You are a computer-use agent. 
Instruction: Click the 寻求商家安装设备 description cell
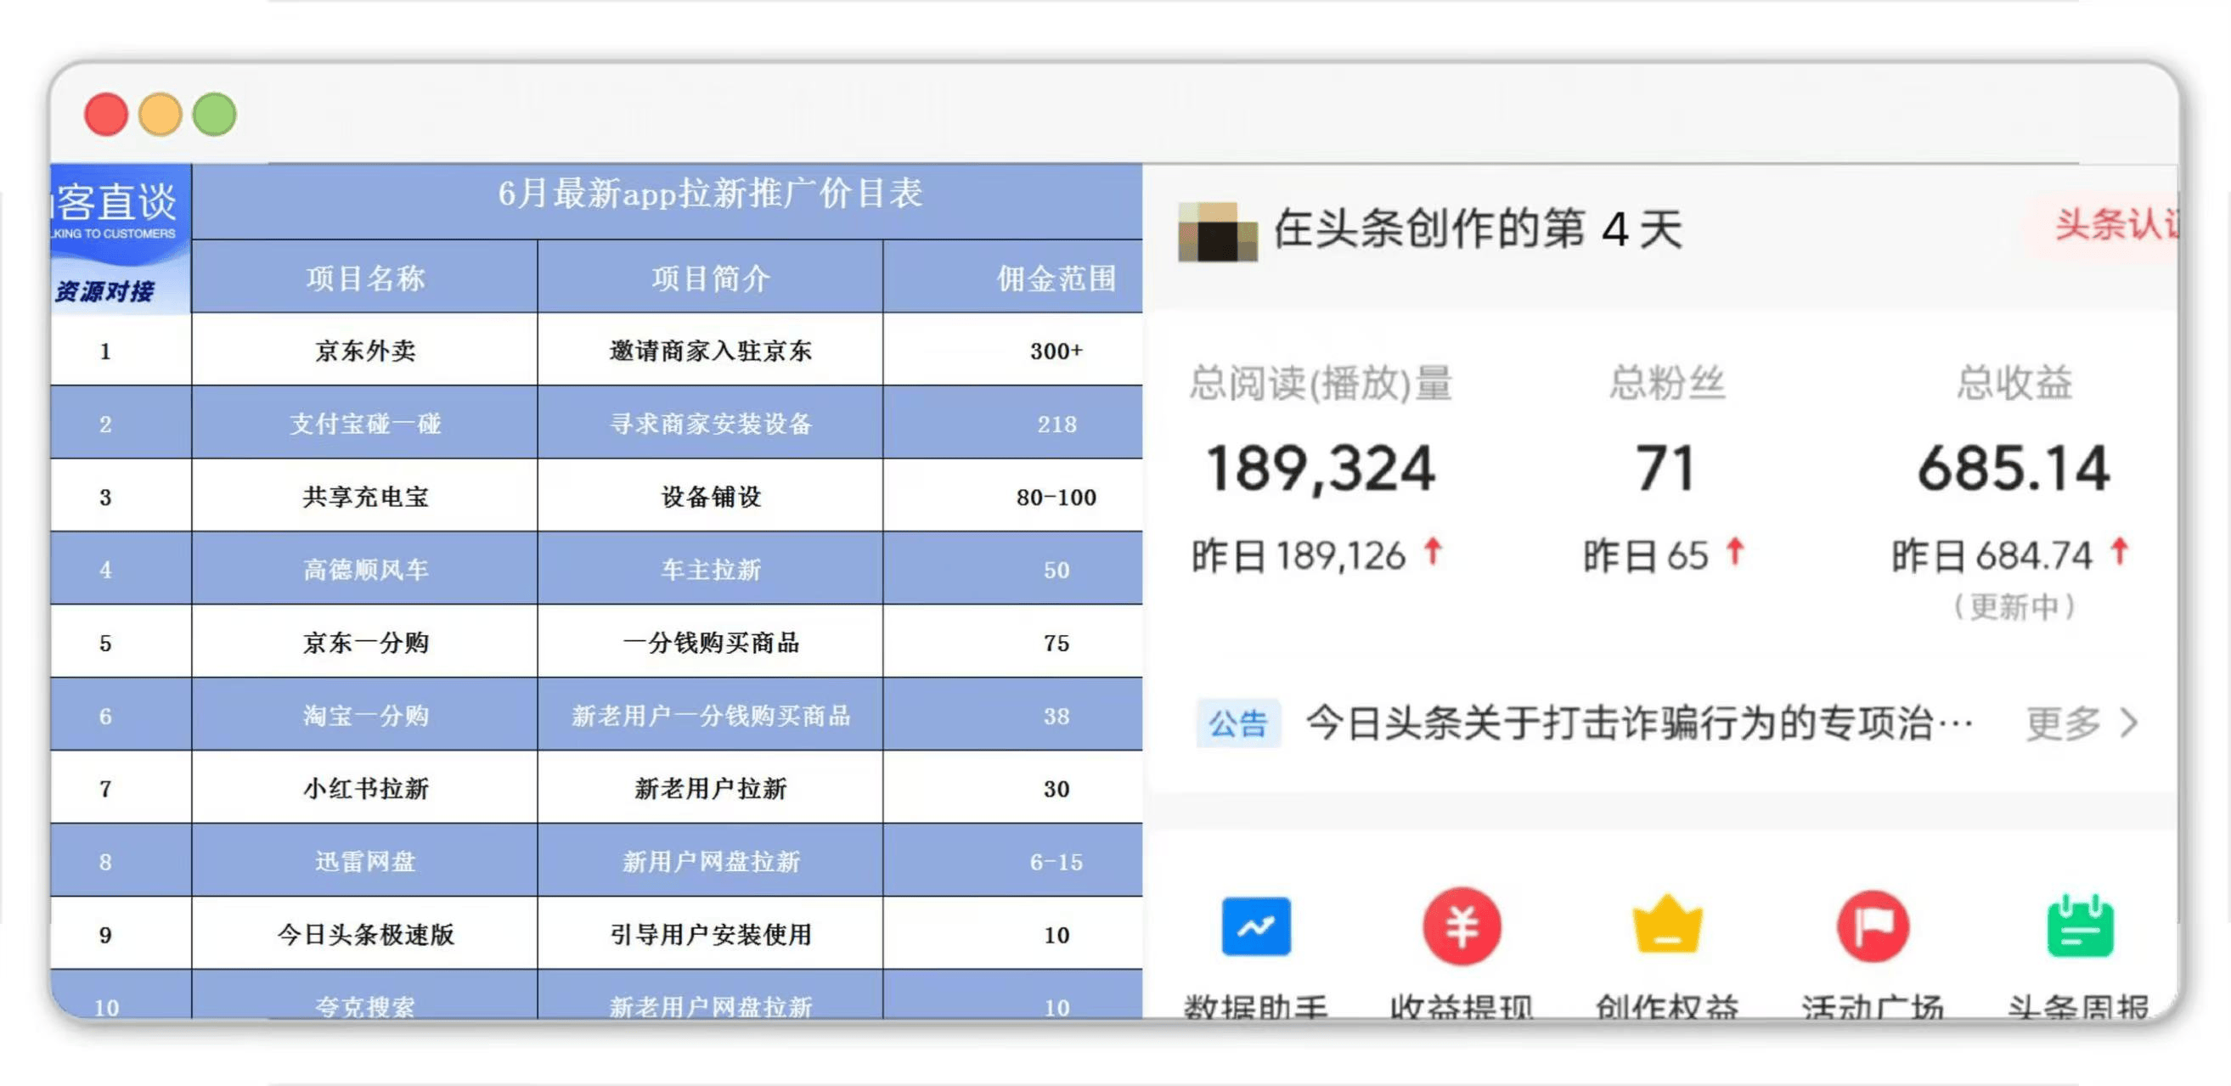coord(710,423)
